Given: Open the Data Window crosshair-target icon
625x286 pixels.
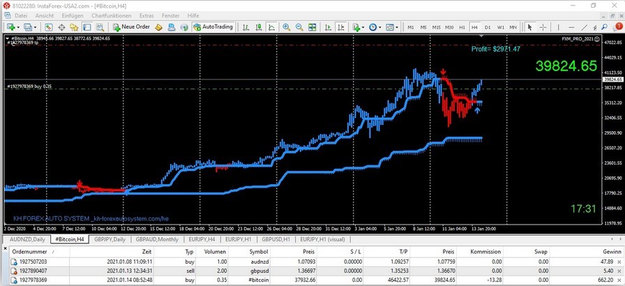Looking at the screenshot, I should click(x=61, y=27).
